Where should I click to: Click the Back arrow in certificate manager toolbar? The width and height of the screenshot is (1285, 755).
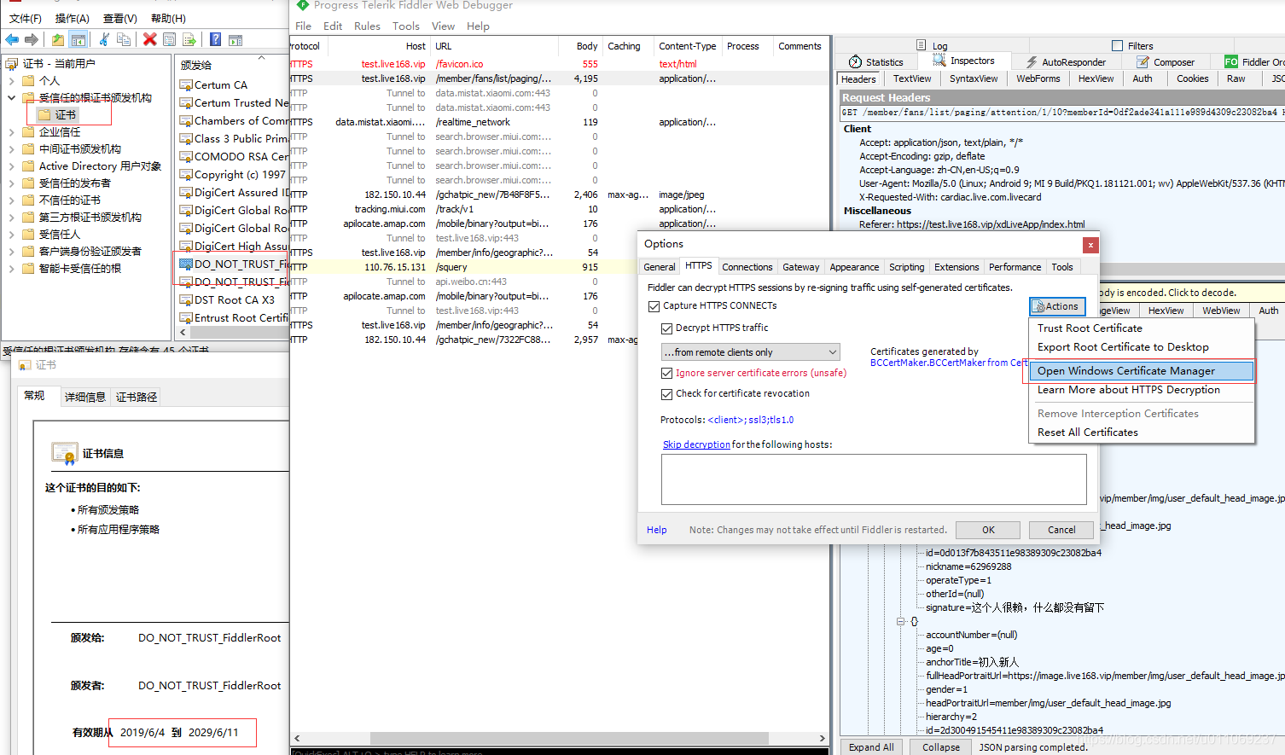[x=12, y=39]
